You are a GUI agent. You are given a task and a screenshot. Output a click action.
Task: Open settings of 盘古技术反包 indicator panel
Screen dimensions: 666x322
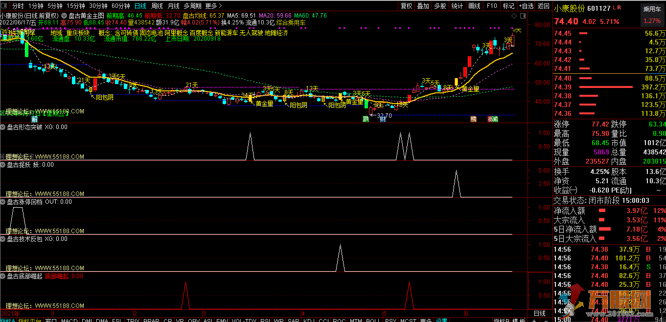[3, 239]
